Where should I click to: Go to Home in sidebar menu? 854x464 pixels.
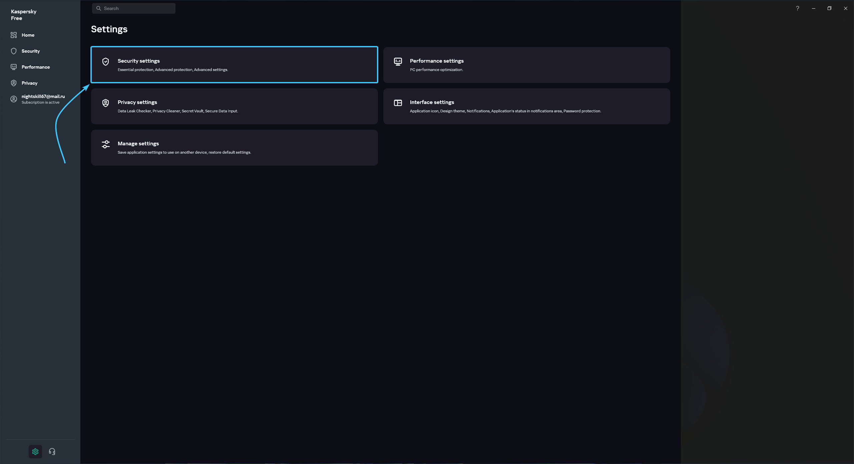click(x=28, y=35)
